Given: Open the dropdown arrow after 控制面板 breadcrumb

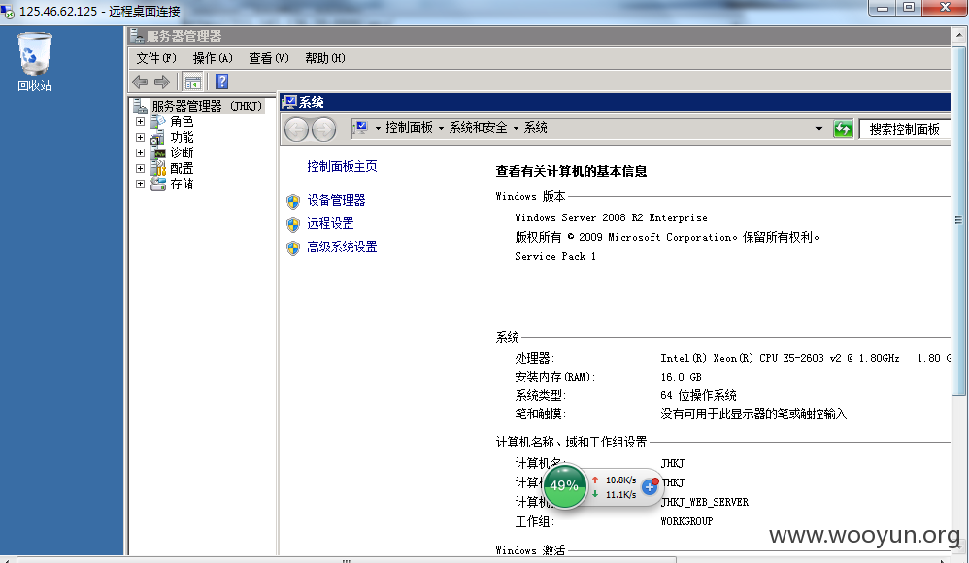Looking at the screenshot, I should click(441, 128).
